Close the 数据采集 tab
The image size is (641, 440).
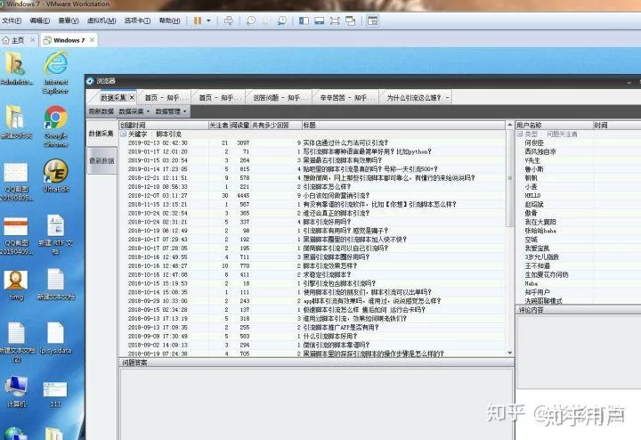coord(132,97)
